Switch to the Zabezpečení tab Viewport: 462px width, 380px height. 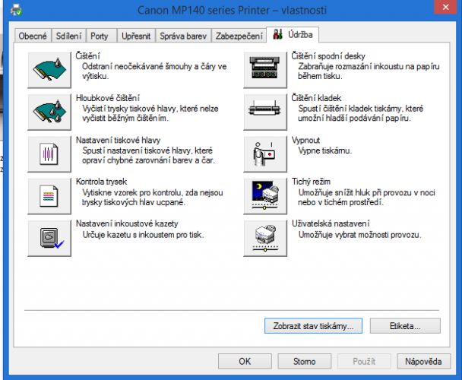click(239, 36)
